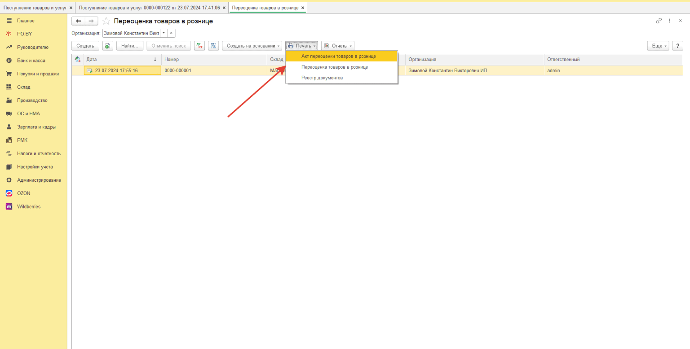The image size is (690, 349).
Task: Click the copy document icon beside Создать
Action: [107, 46]
